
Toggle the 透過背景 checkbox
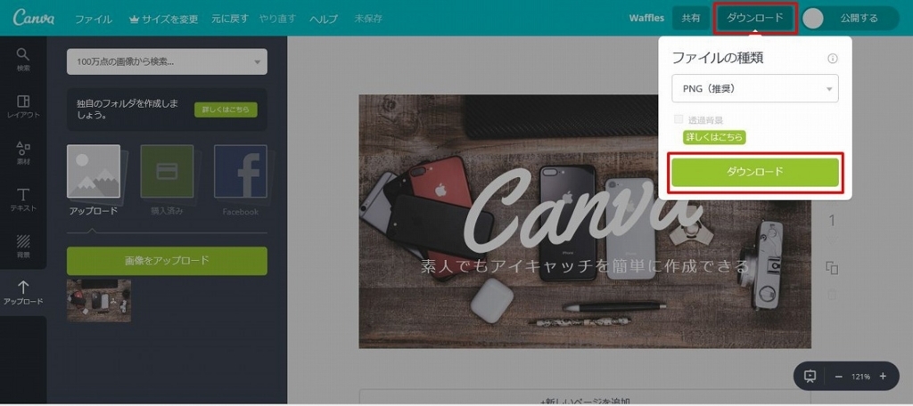point(679,119)
